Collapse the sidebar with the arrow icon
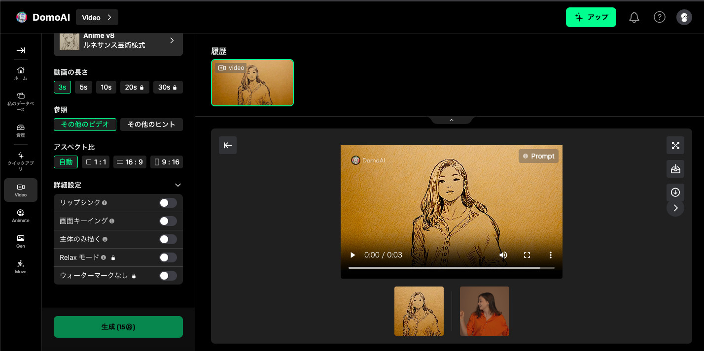The width and height of the screenshot is (704, 351). click(21, 50)
